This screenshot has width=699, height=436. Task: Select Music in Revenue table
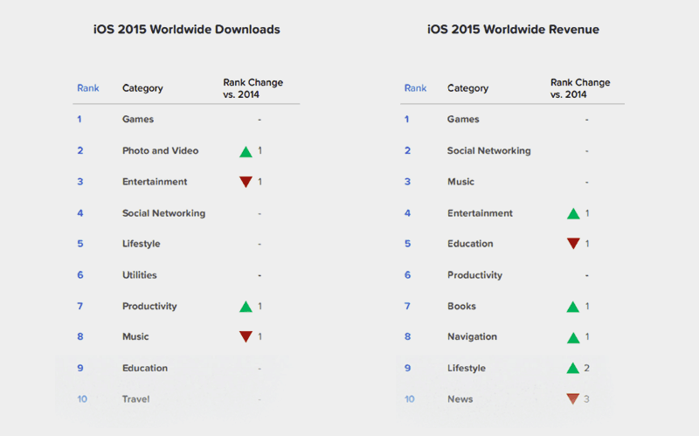[461, 182]
